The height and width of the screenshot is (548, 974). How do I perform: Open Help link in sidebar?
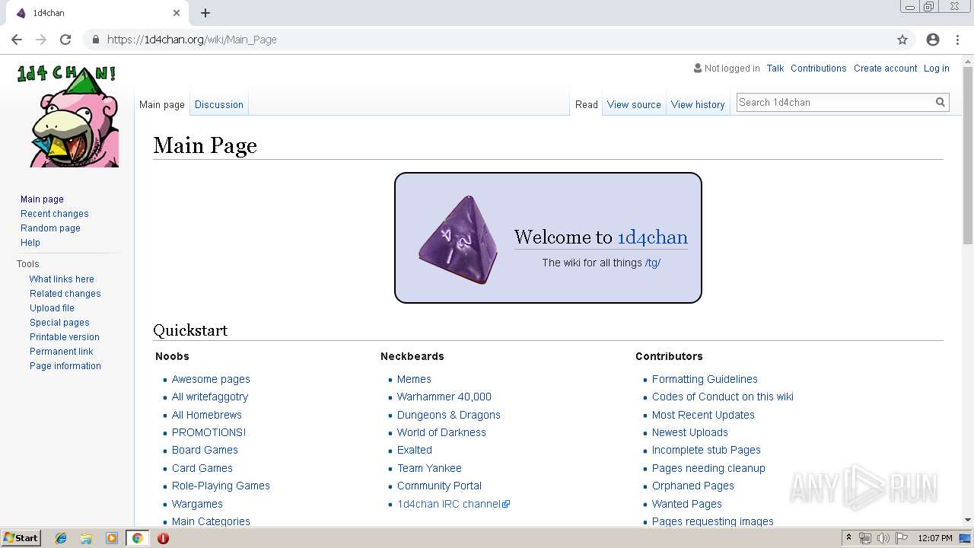pyautogui.click(x=30, y=243)
